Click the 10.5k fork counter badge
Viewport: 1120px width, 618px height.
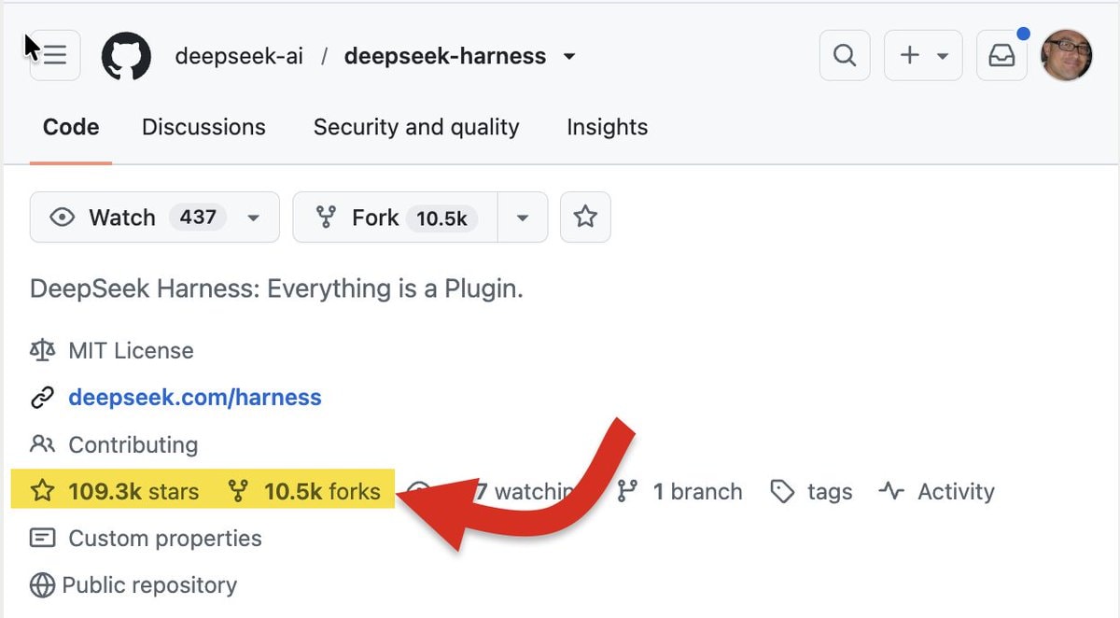coord(442,218)
